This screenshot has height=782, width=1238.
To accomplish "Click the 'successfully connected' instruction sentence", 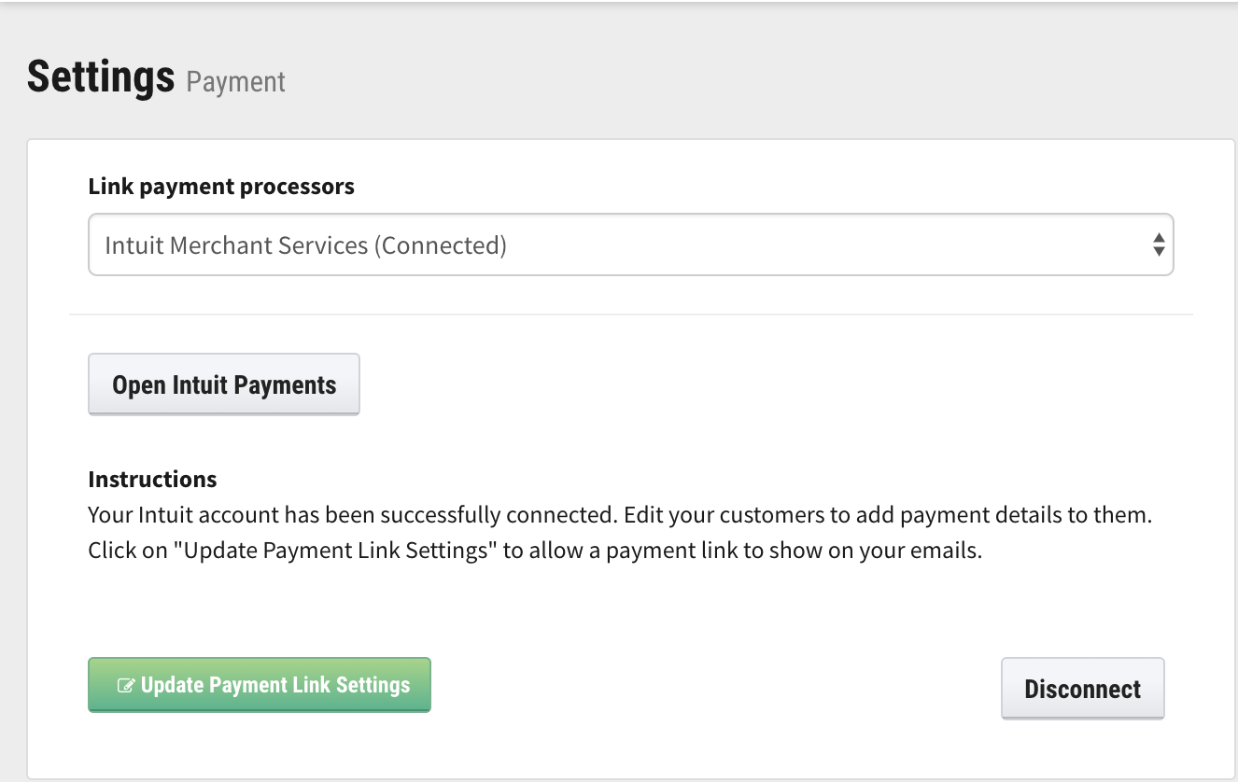I will coord(353,515).
